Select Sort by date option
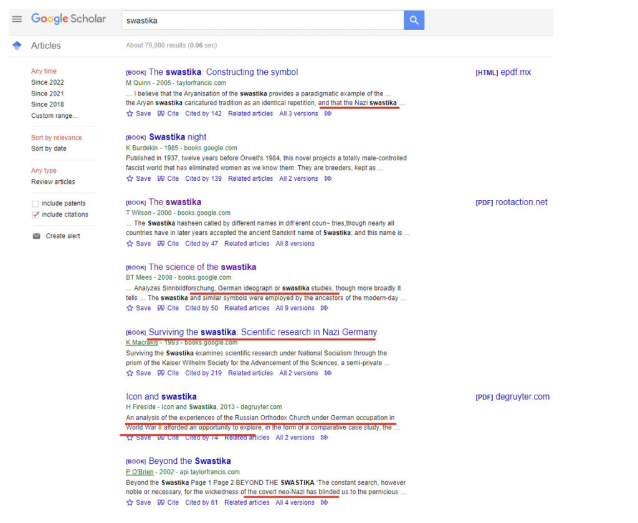The width and height of the screenshot is (638, 523). [x=49, y=148]
